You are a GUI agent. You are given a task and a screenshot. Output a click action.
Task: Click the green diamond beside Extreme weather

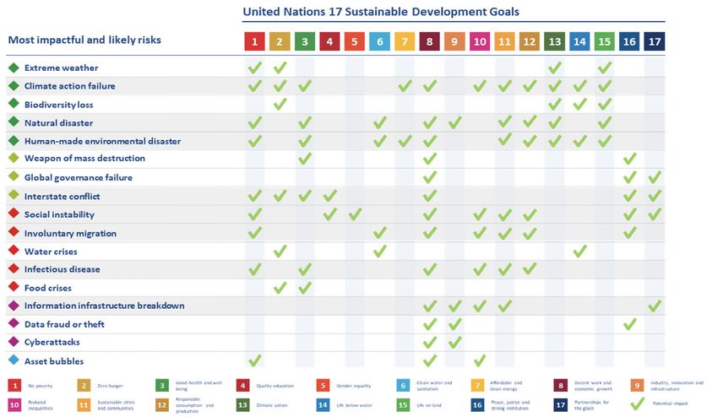coord(14,68)
